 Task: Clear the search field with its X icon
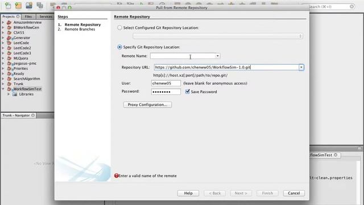[x=351, y=6]
